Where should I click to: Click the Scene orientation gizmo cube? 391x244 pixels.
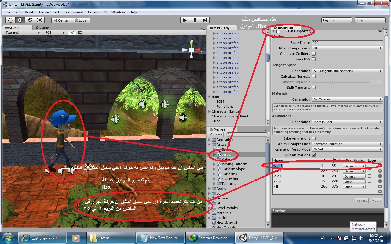pos(191,50)
